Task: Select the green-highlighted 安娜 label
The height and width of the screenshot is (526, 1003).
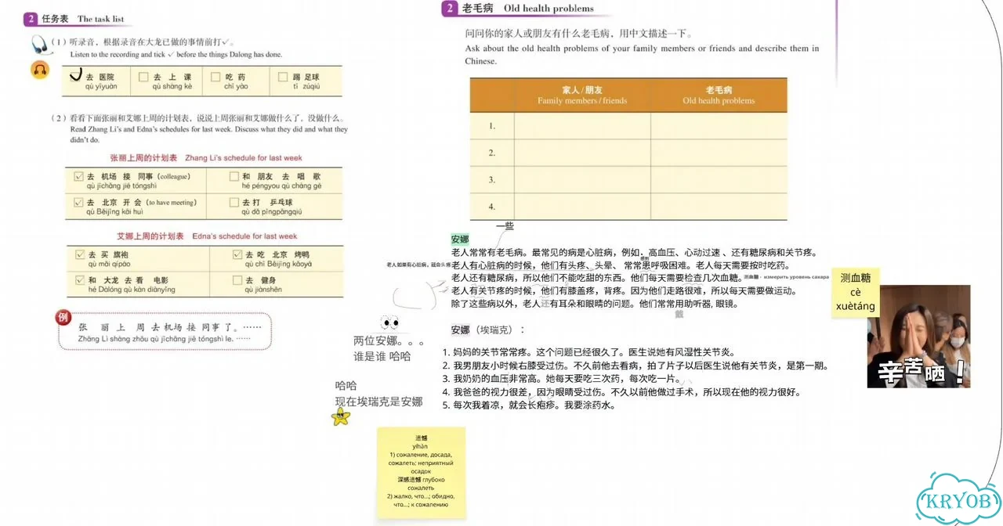Action: click(460, 240)
